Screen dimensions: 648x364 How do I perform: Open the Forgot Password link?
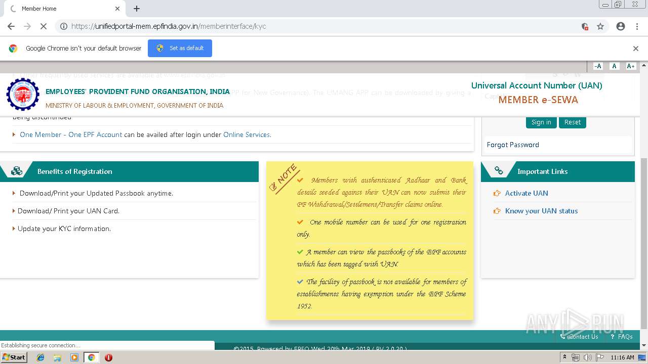pos(513,145)
